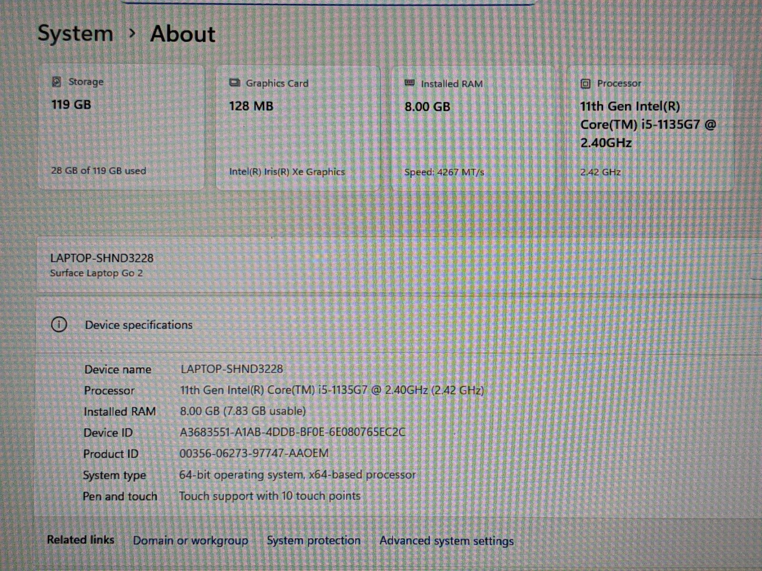The width and height of the screenshot is (762, 571).
Task: Select the LAPTOP-SHND3228 header name
Action: 102,258
